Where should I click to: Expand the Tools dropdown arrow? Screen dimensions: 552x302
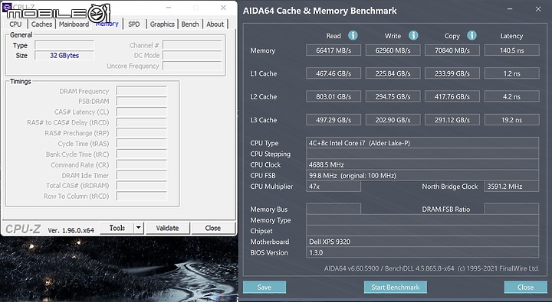pos(139,228)
